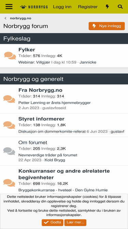Viewport: 128px width, 229px height.
Task: Open the search magnifier icon
Action: [120, 7]
